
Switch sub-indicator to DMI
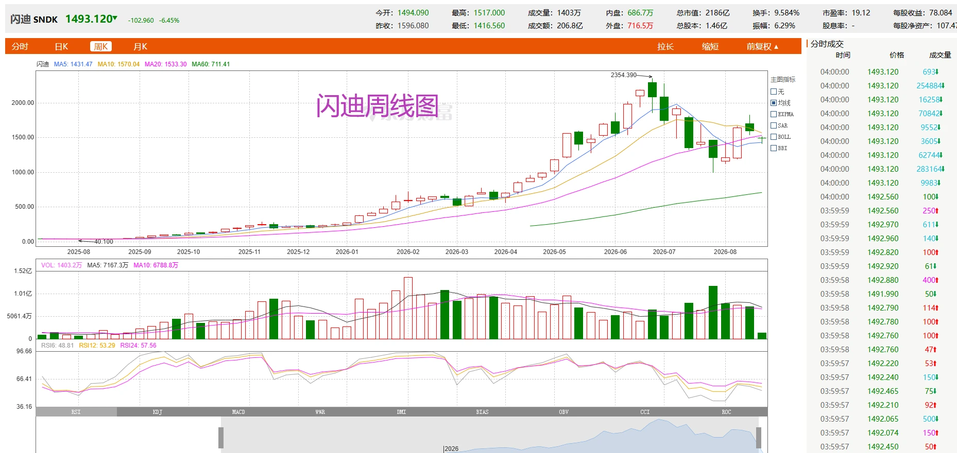(x=401, y=412)
